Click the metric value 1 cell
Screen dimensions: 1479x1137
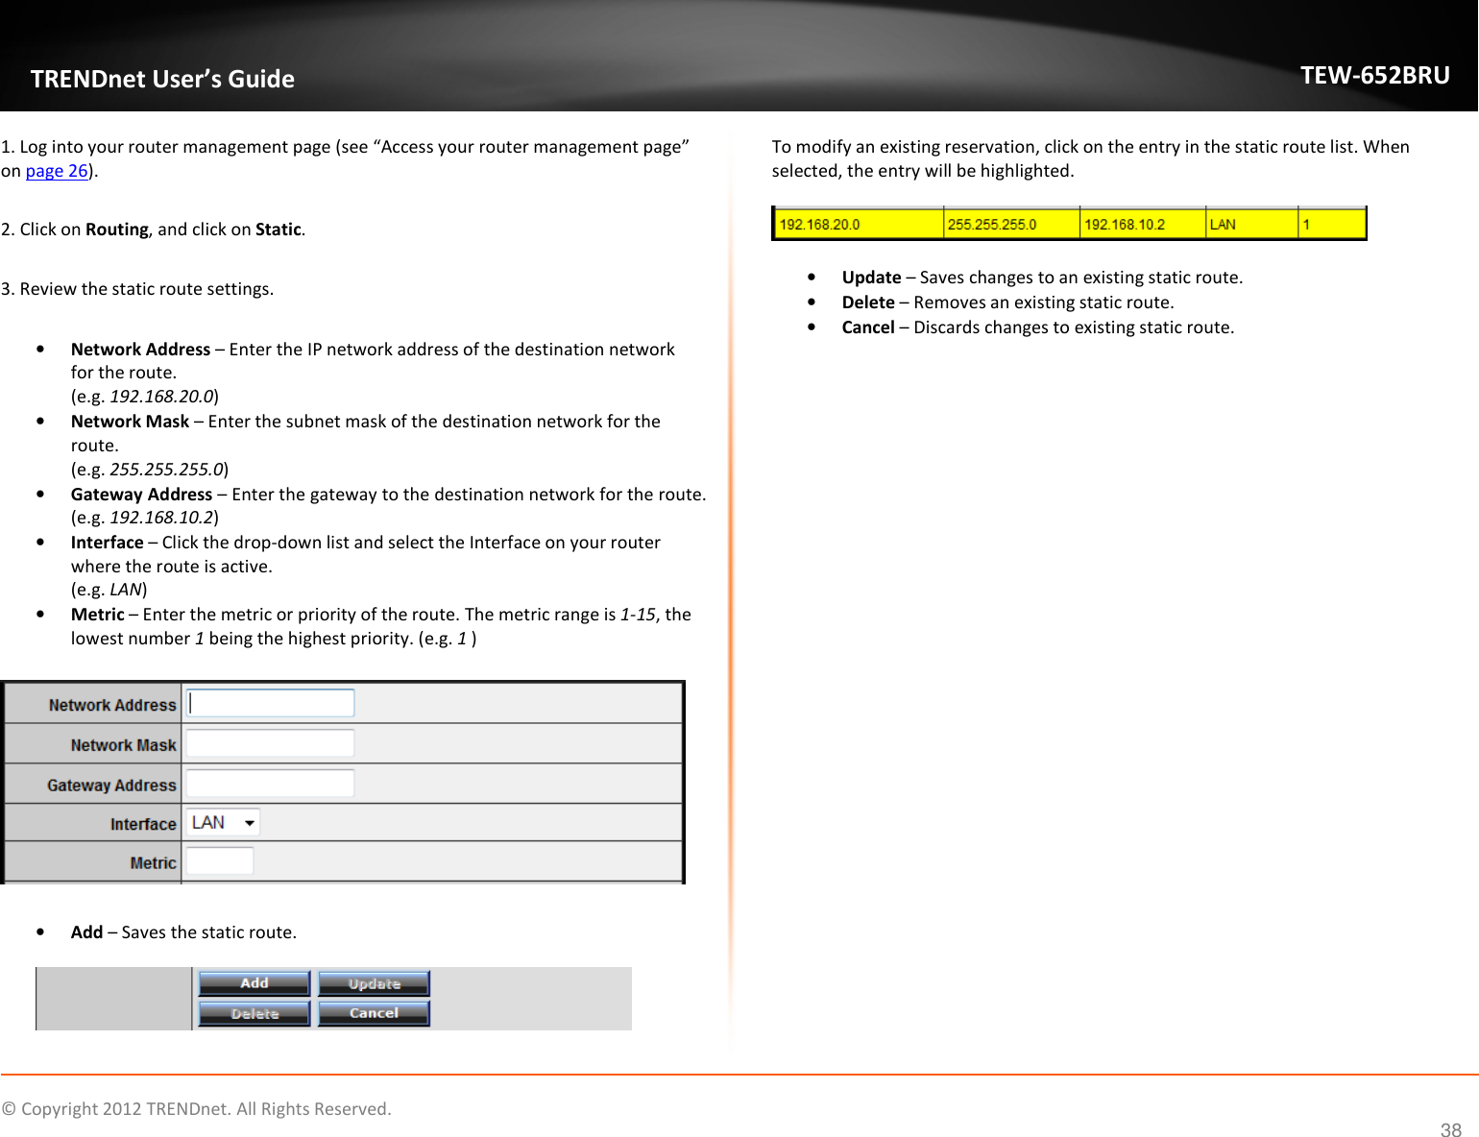point(1332,224)
